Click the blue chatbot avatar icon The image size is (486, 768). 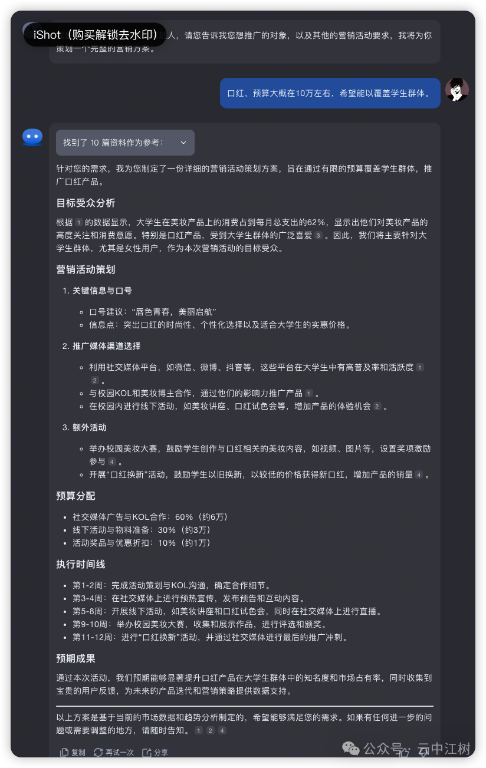coord(32,137)
